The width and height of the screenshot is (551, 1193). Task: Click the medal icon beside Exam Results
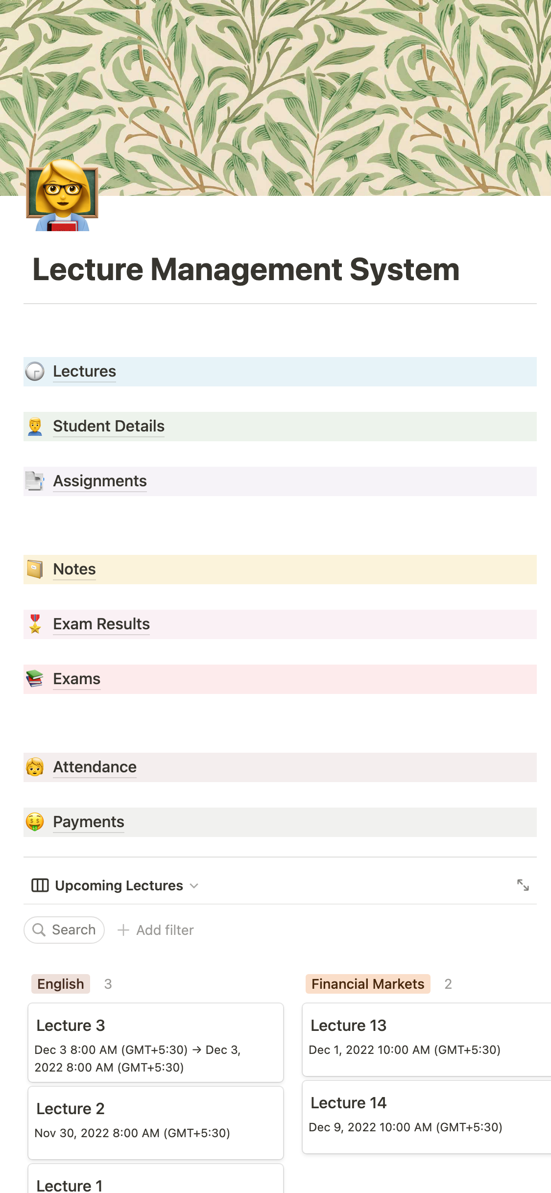click(x=35, y=624)
